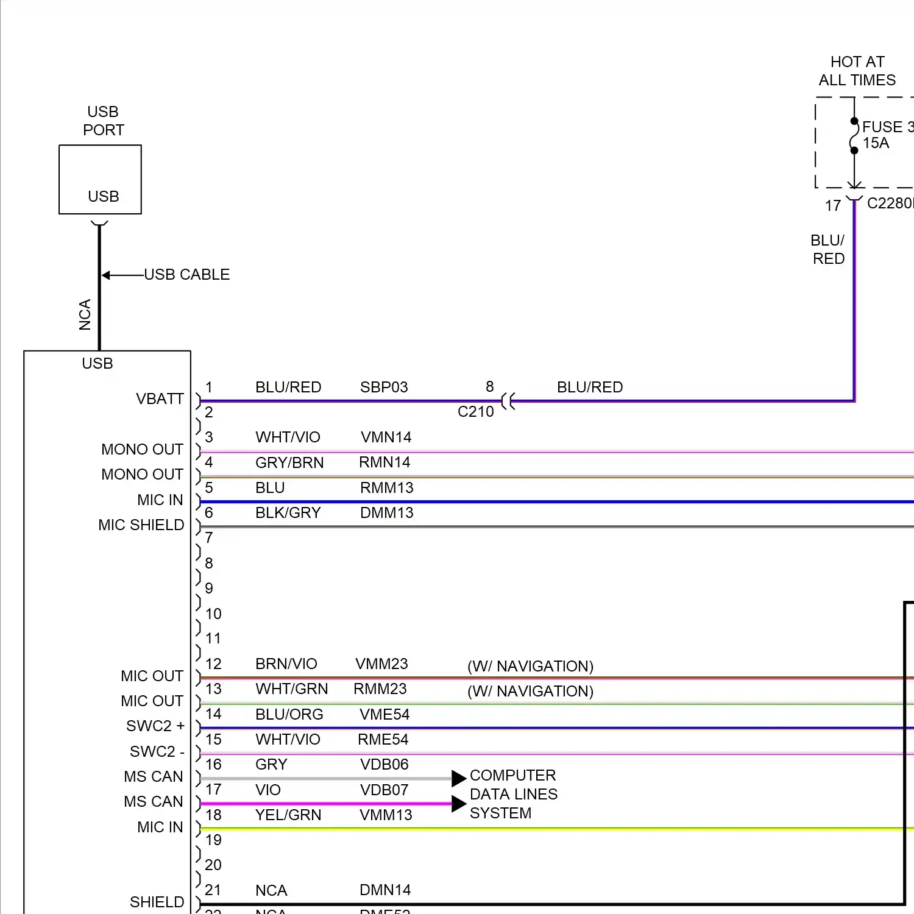Screen dimensions: 914x914
Task: Select circuit code VMN14
Action: [x=386, y=437]
